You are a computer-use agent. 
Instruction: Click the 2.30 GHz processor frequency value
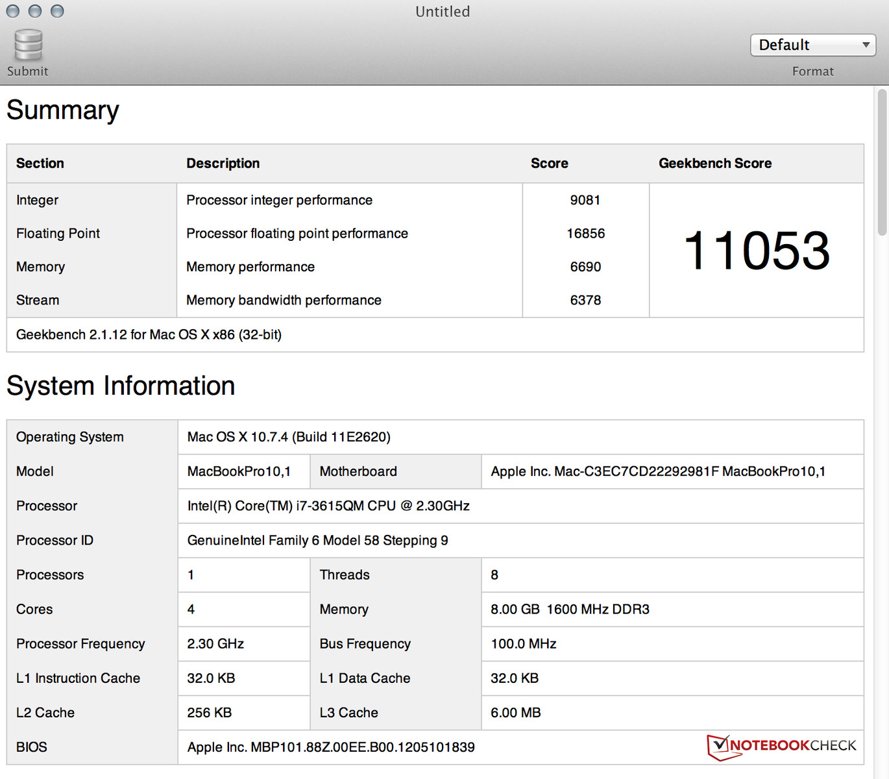215,643
